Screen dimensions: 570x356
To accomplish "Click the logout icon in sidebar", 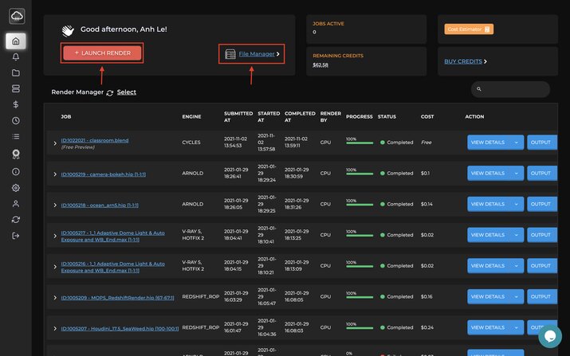I will pos(16,236).
